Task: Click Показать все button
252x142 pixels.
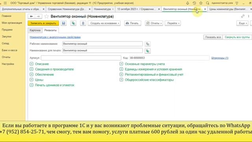Action: [213, 37]
